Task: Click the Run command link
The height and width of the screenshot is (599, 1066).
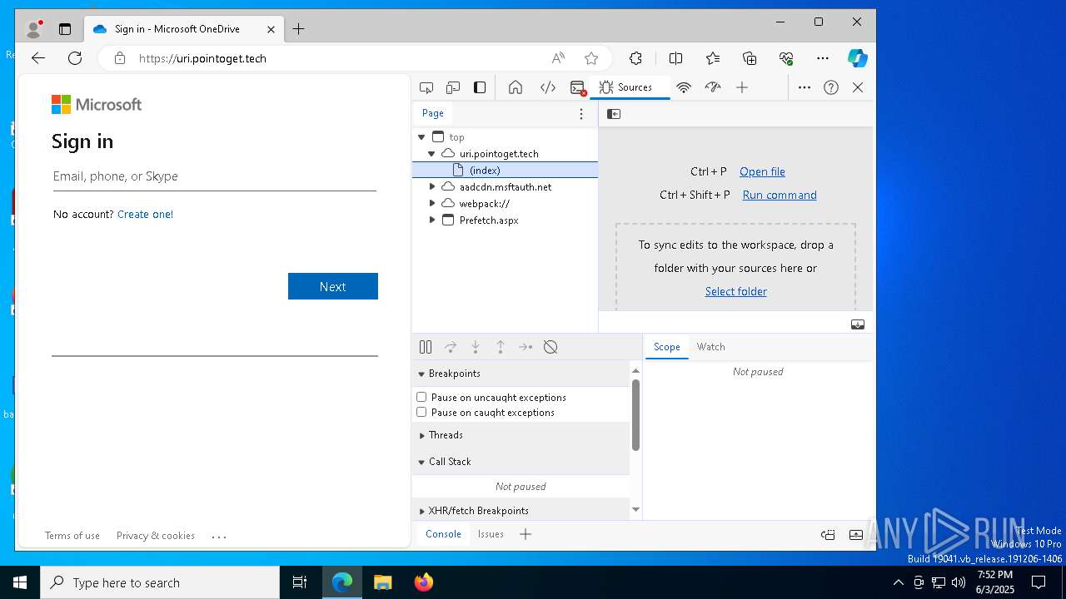Action: 780,195
